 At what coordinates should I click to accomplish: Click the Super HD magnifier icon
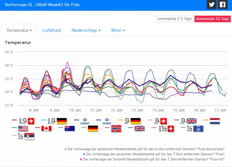[x=25, y=120]
